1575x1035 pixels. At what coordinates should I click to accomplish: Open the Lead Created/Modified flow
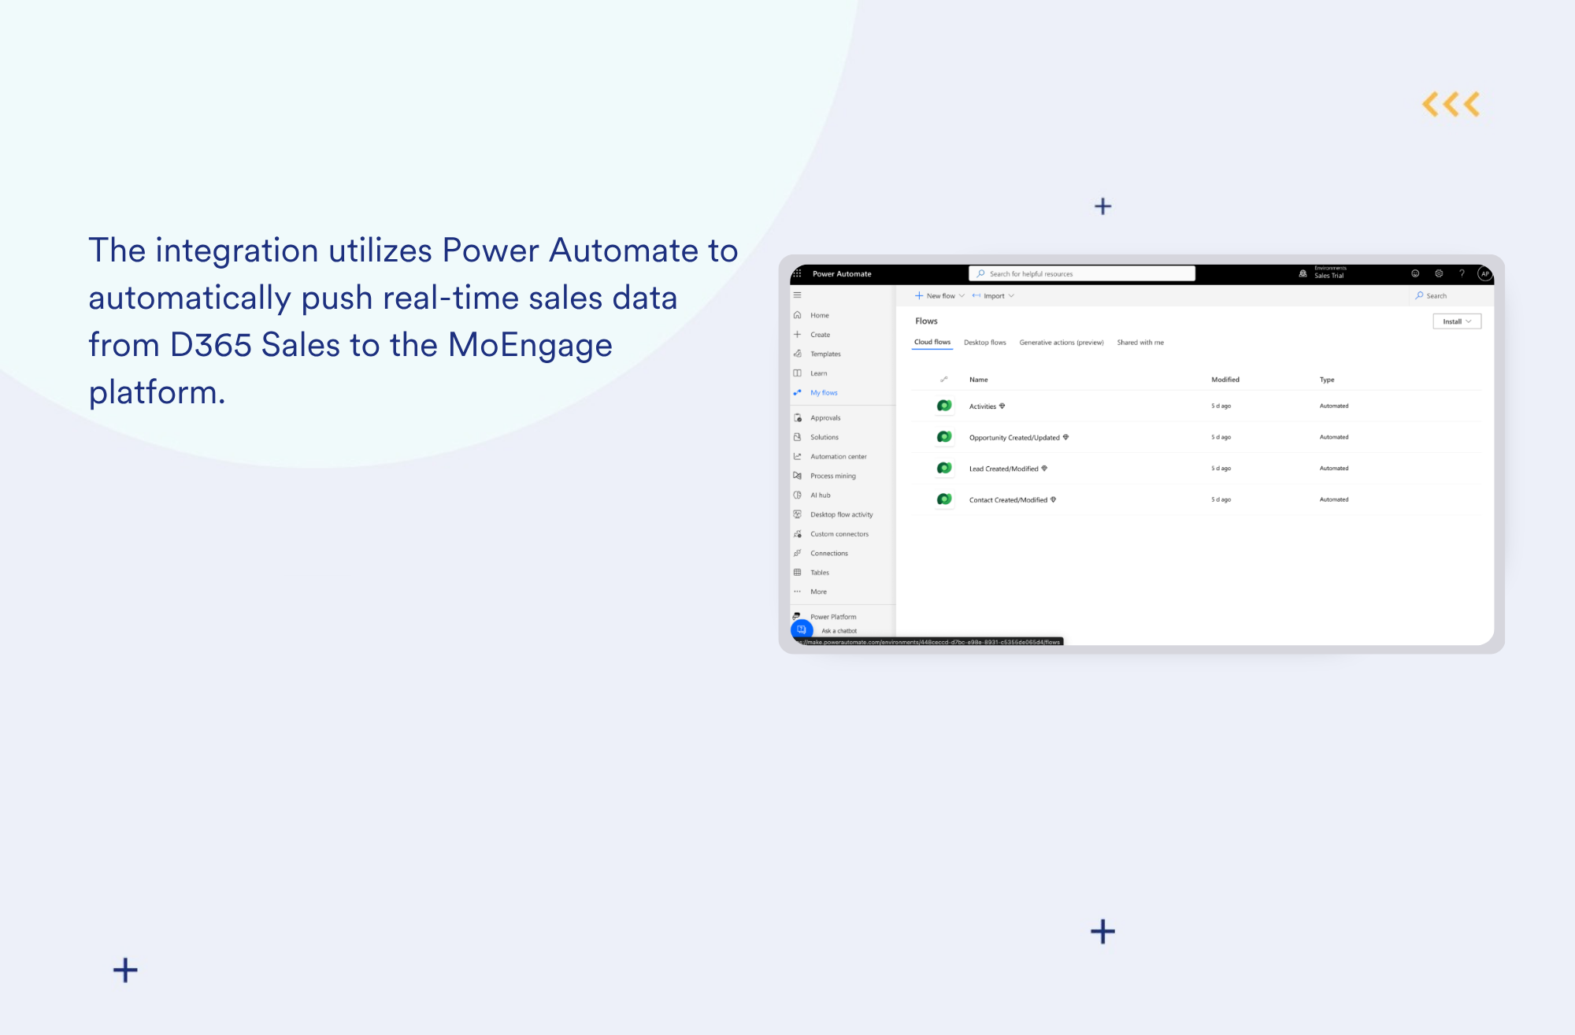(x=1005, y=468)
